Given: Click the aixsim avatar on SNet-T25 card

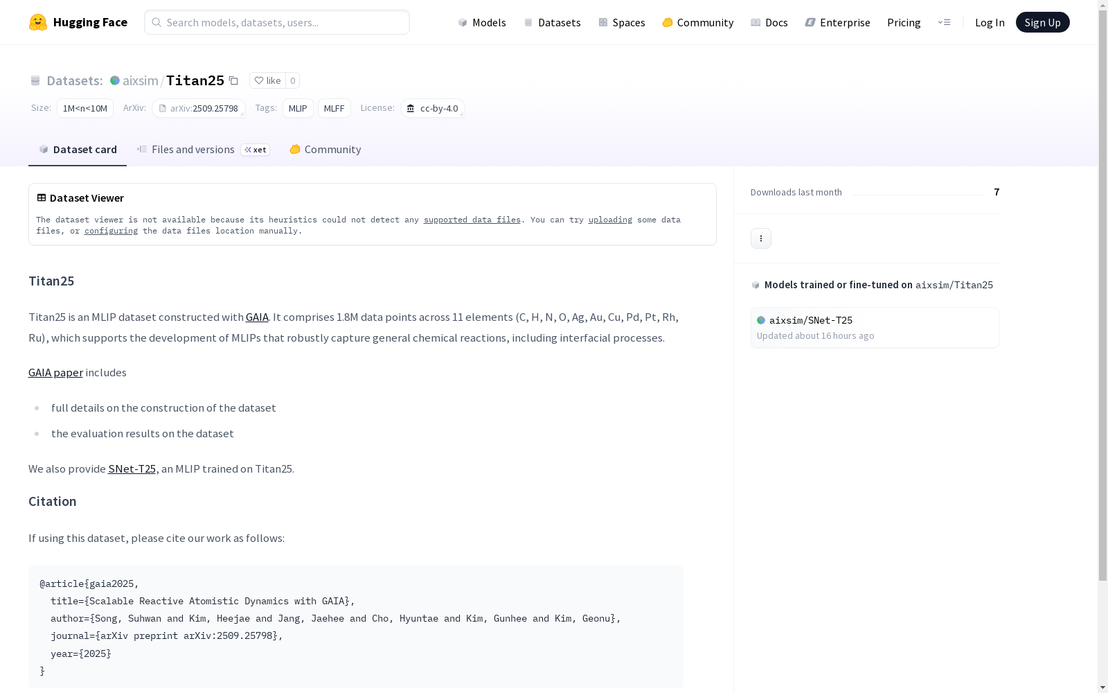Looking at the screenshot, I should (761, 320).
